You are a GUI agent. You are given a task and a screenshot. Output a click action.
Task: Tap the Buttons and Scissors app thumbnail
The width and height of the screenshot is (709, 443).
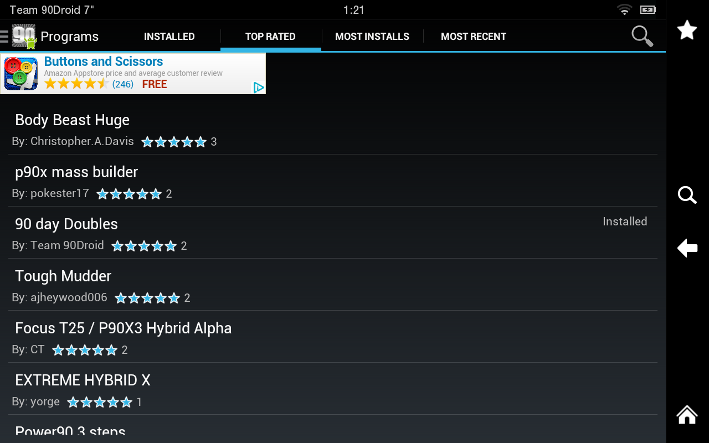(20, 73)
